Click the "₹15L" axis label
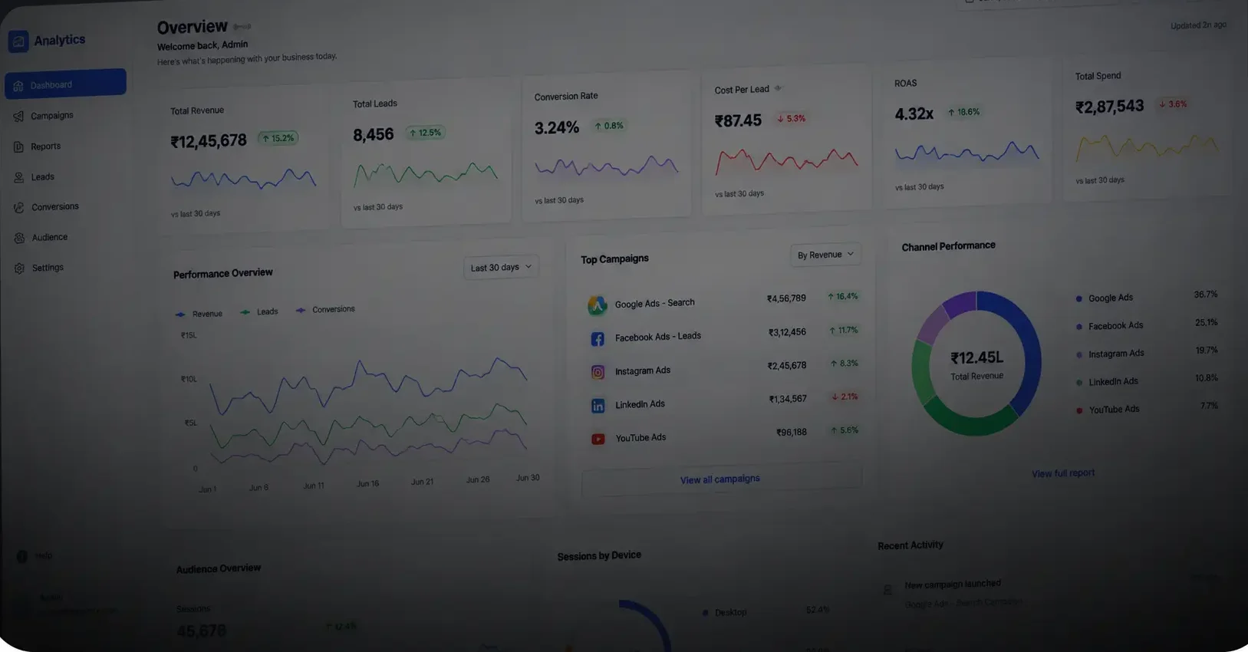Image resolution: width=1248 pixels, height=652 pixels. coord(189,336)
